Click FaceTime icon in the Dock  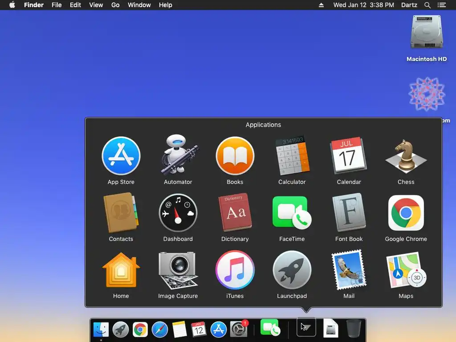coord(270,328)
